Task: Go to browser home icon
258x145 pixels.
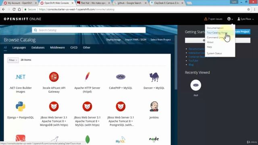Action: pos(19,9)
